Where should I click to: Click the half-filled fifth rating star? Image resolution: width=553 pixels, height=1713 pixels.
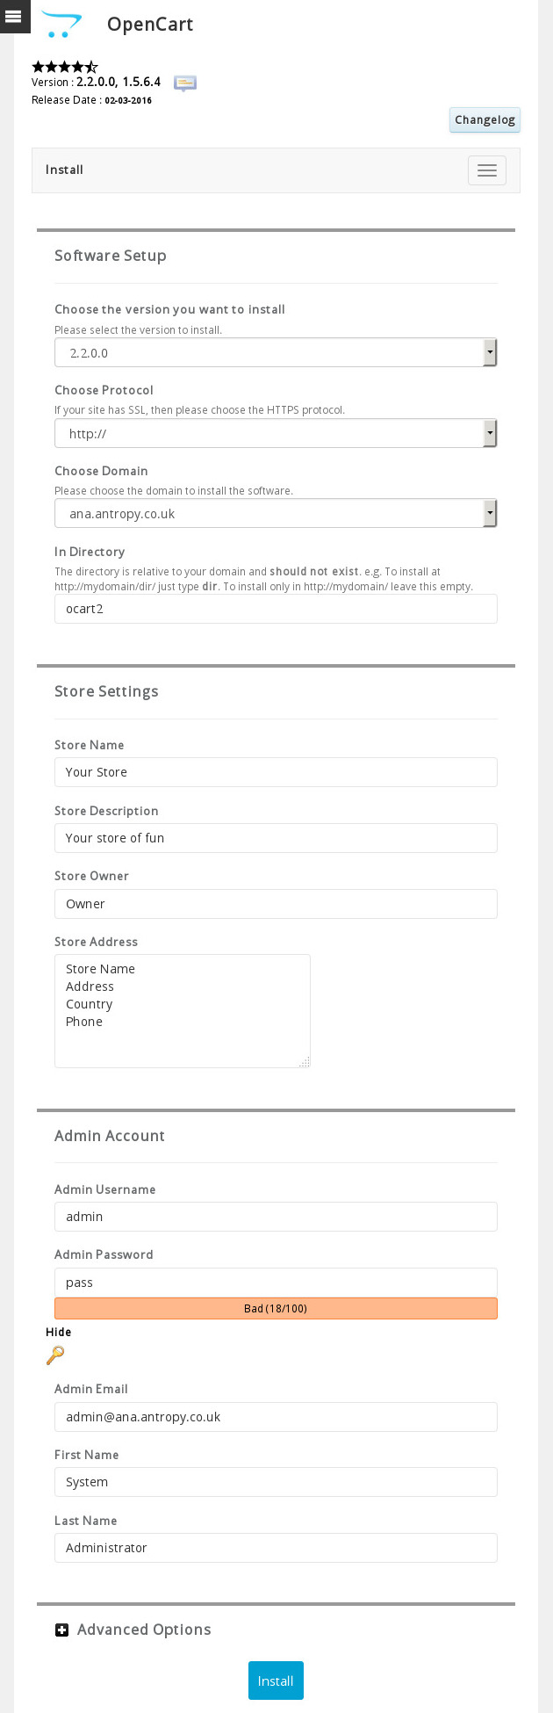click(92, 67)
